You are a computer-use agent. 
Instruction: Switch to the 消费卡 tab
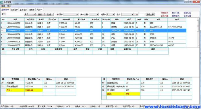pyautogui.click(x=32, y=9)
